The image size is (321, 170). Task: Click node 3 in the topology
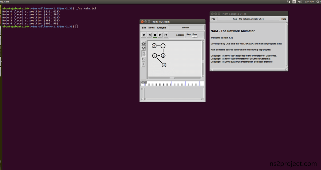155,56
